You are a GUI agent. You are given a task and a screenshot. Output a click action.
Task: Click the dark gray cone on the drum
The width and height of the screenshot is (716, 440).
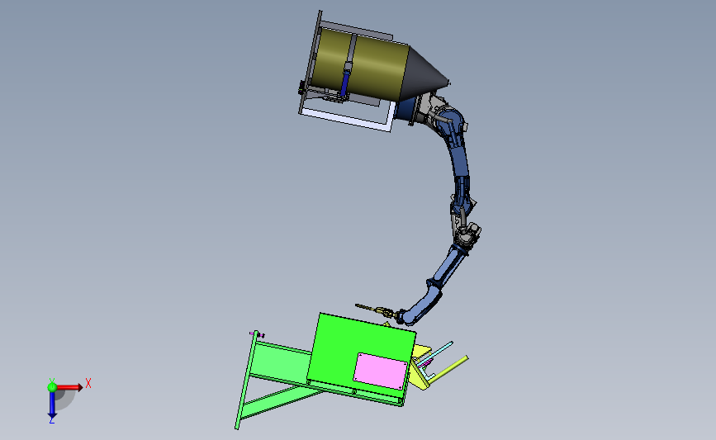coord(422,73)
